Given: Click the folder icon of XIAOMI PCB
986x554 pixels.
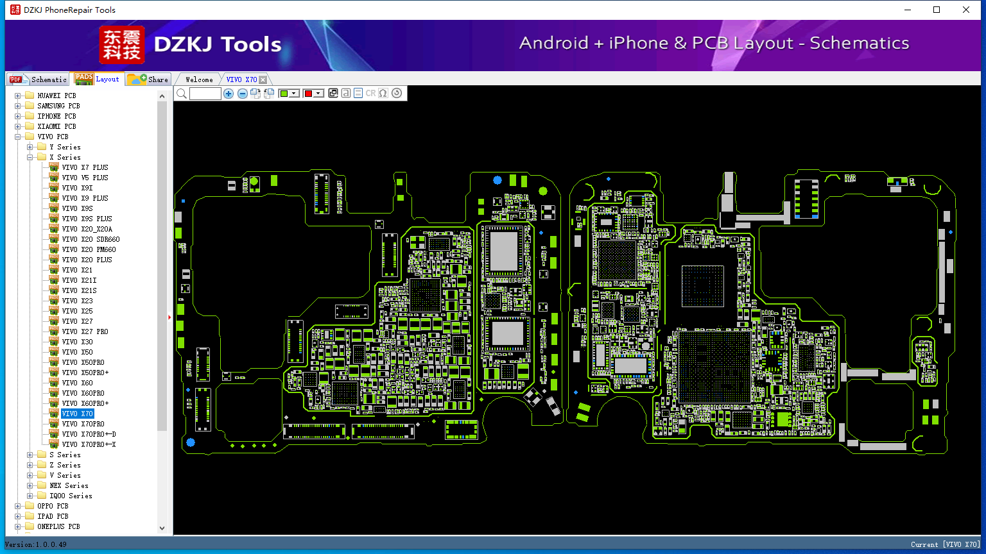Looking at the screenshot, I should point(29,126).
